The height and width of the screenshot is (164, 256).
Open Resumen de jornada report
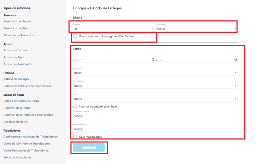tap(17, 108)
